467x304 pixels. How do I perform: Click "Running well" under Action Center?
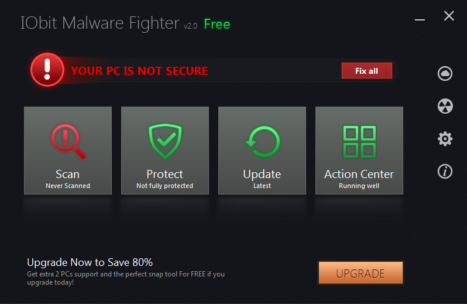359,186
